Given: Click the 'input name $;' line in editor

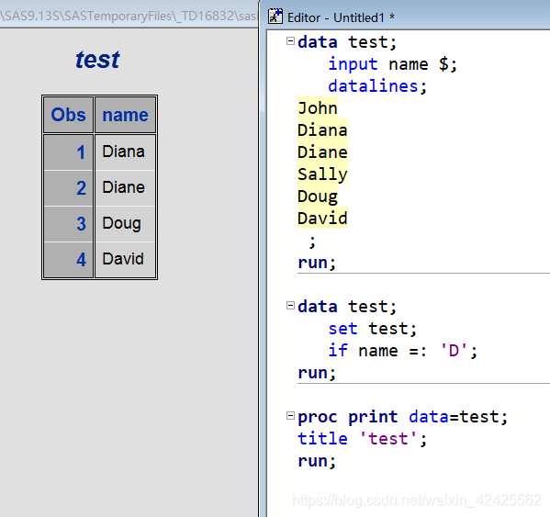Looking at the screenshot, I should click(392, 64).
